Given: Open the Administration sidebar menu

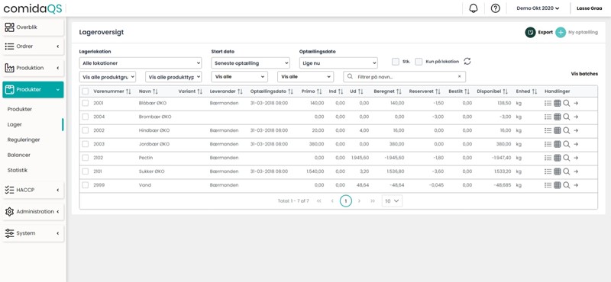Looking at the screenshot, I should [32, 212].
